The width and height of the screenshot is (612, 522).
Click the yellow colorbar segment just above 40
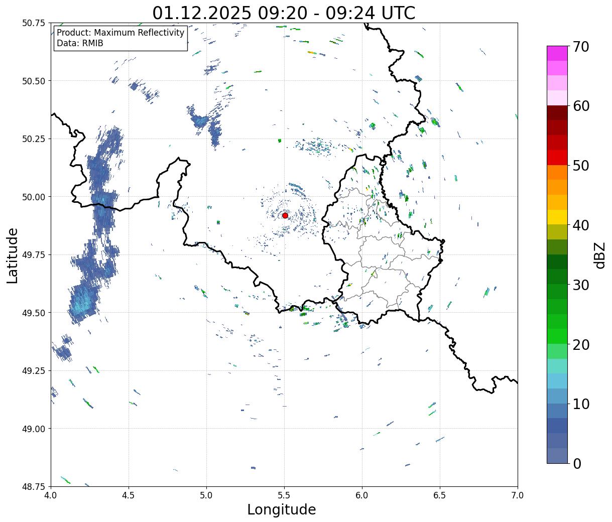click(x=557, y=217)
